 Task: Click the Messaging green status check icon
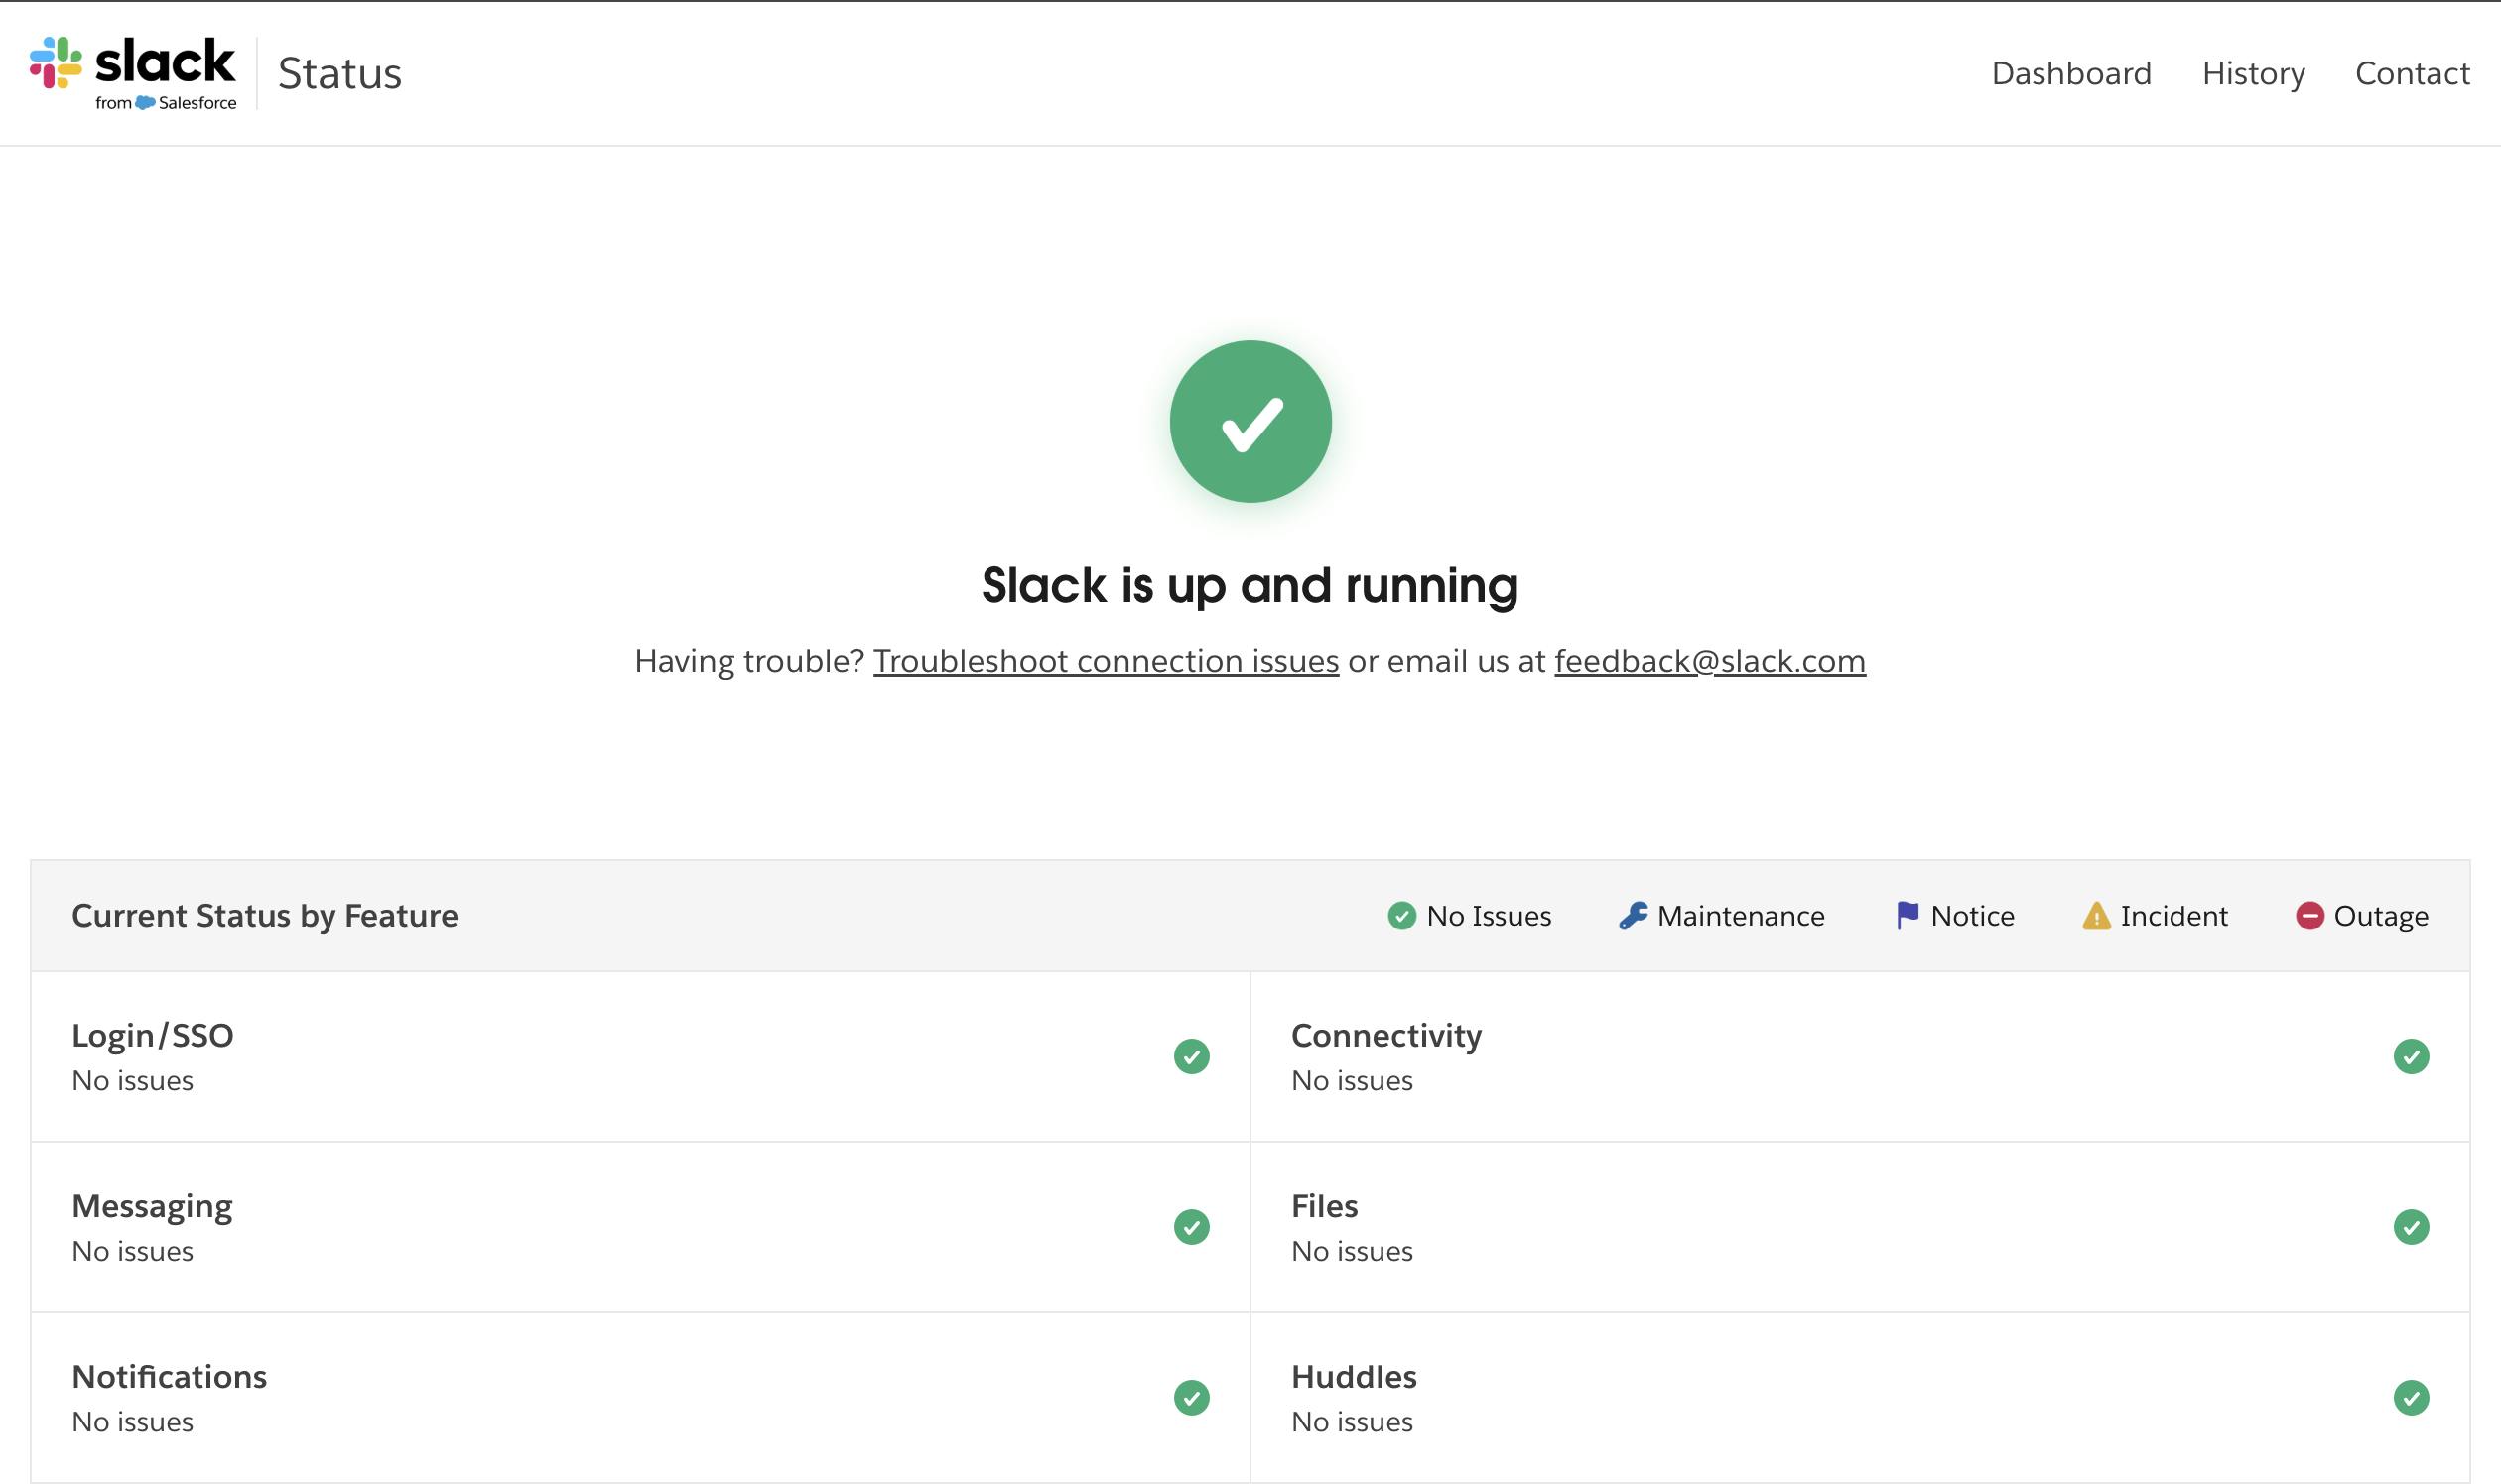pos(1192,1227)
